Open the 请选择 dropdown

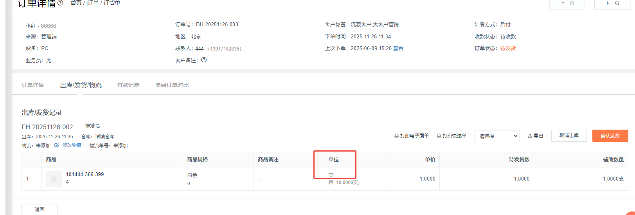[x=497, y=136]
